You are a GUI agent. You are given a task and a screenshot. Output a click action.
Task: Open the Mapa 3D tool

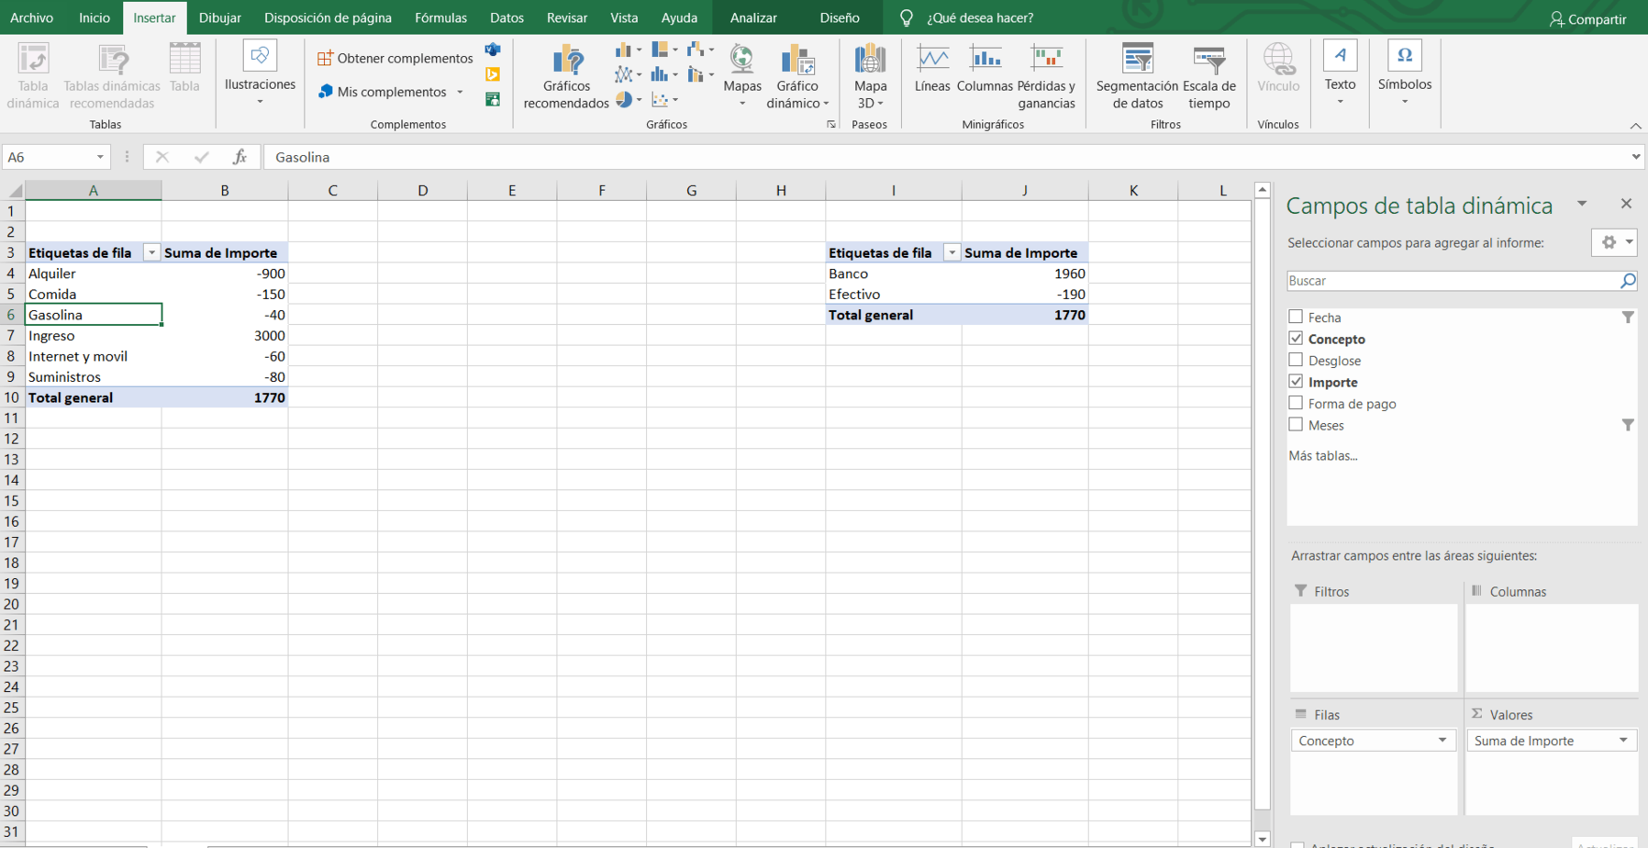click(x=870, y=77)
